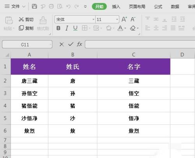Viewport: 195px width, 158px height.
Task: Click the fx insert function icon
Action: (x=80, y=44)
